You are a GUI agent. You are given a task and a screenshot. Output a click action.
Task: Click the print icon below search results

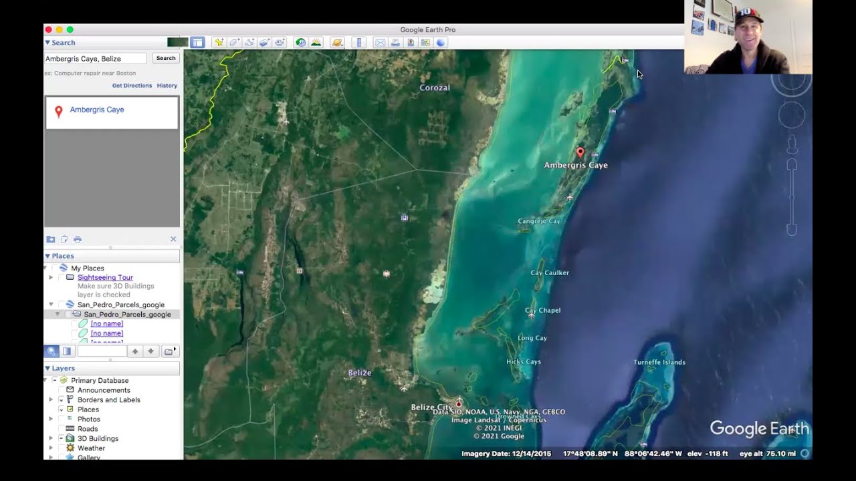coord(78,239)
